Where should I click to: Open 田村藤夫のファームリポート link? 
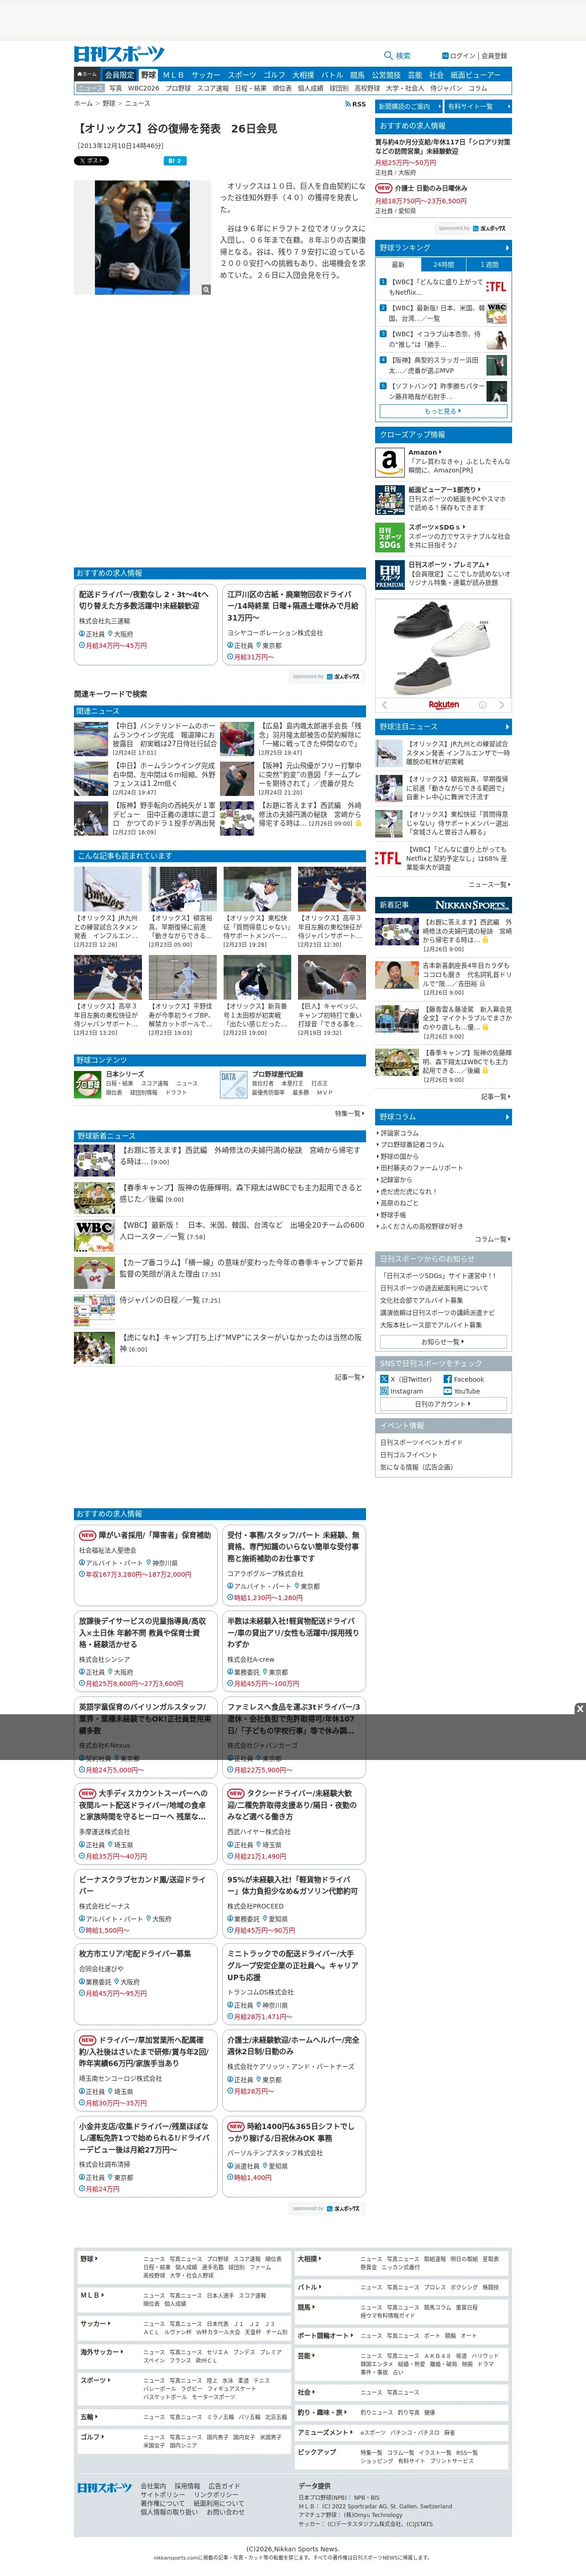[x=420, y=1168]
